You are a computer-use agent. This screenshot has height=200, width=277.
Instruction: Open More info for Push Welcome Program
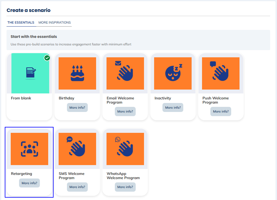pos(220,111)
